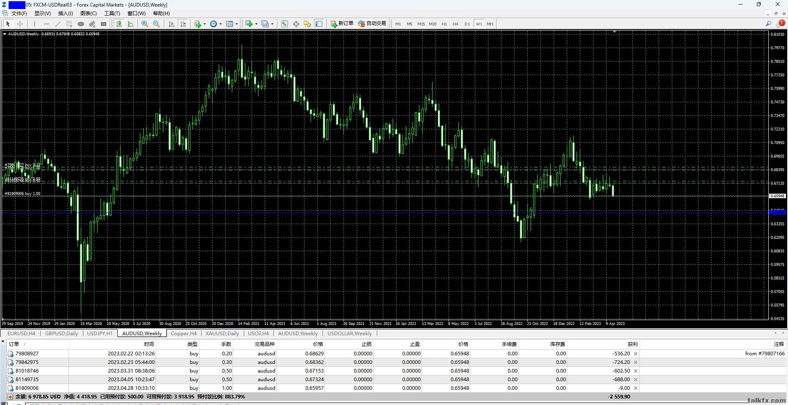The height and width of the screenshot is (405, 788).
Task: Open the chart templates icon
Action: click(229, 24)
